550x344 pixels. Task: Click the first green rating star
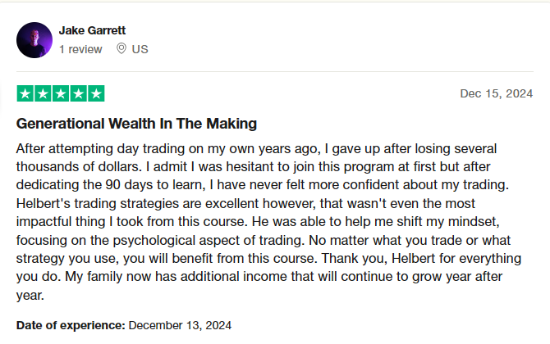(x=25, y=93)
